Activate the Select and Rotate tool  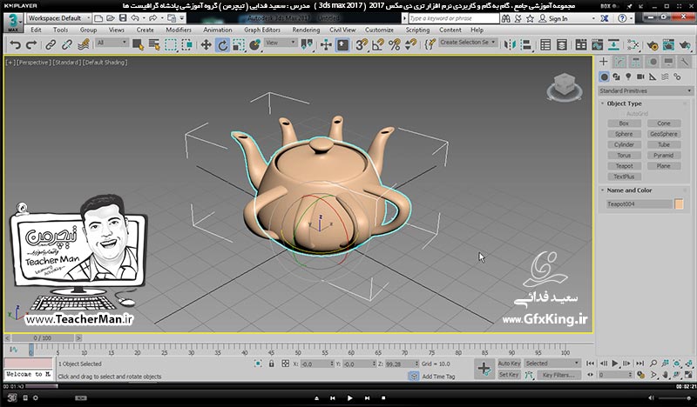[222, 45]
